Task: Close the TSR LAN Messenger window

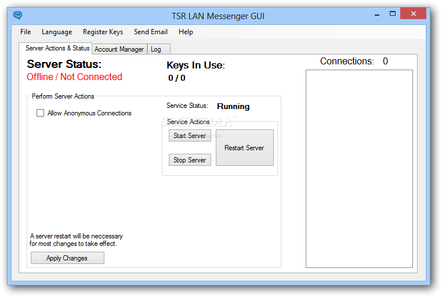Action: [x=413, y=13]
